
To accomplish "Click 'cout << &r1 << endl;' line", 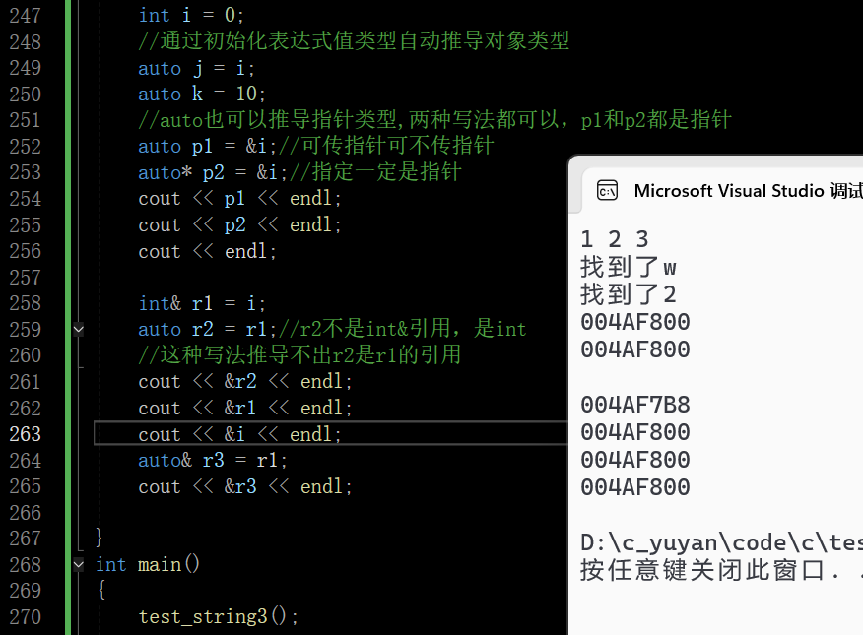I will coord(245,408).
